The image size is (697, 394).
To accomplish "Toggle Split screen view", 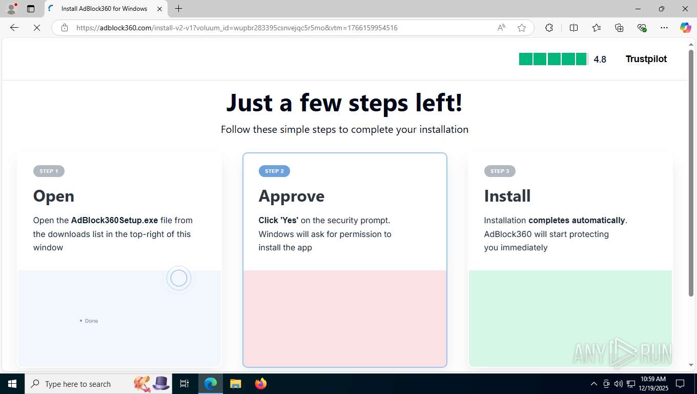I will click(573, 28).
